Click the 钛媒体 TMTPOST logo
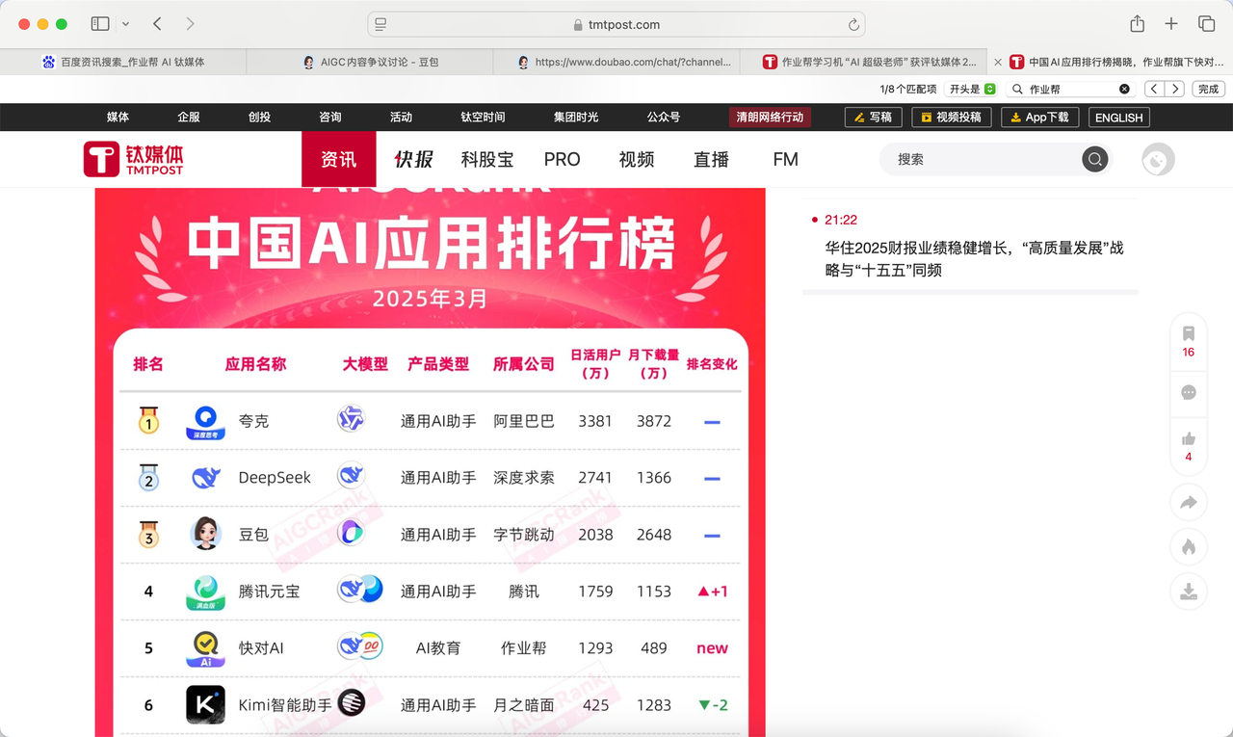The height and width of the screenshot is (737, 1233). pos(134,159)
